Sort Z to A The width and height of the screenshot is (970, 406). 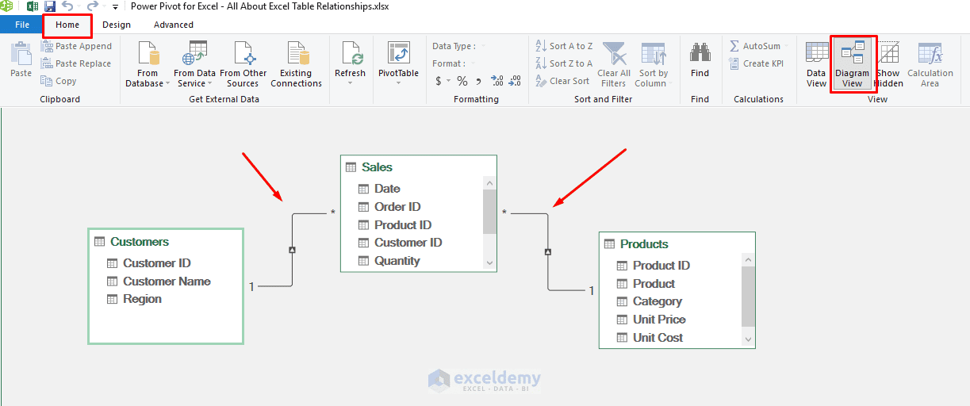tap(564, 63)
